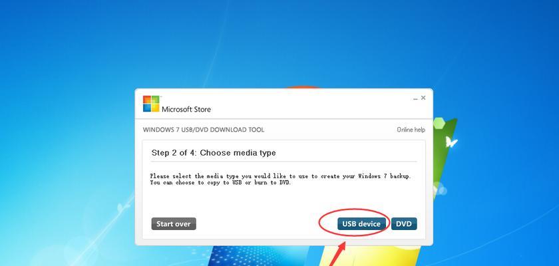
Task: Click the 'WINDOWS 7 USB/DVD DOWNLOAD TOOL' title text
Action: 204,130
